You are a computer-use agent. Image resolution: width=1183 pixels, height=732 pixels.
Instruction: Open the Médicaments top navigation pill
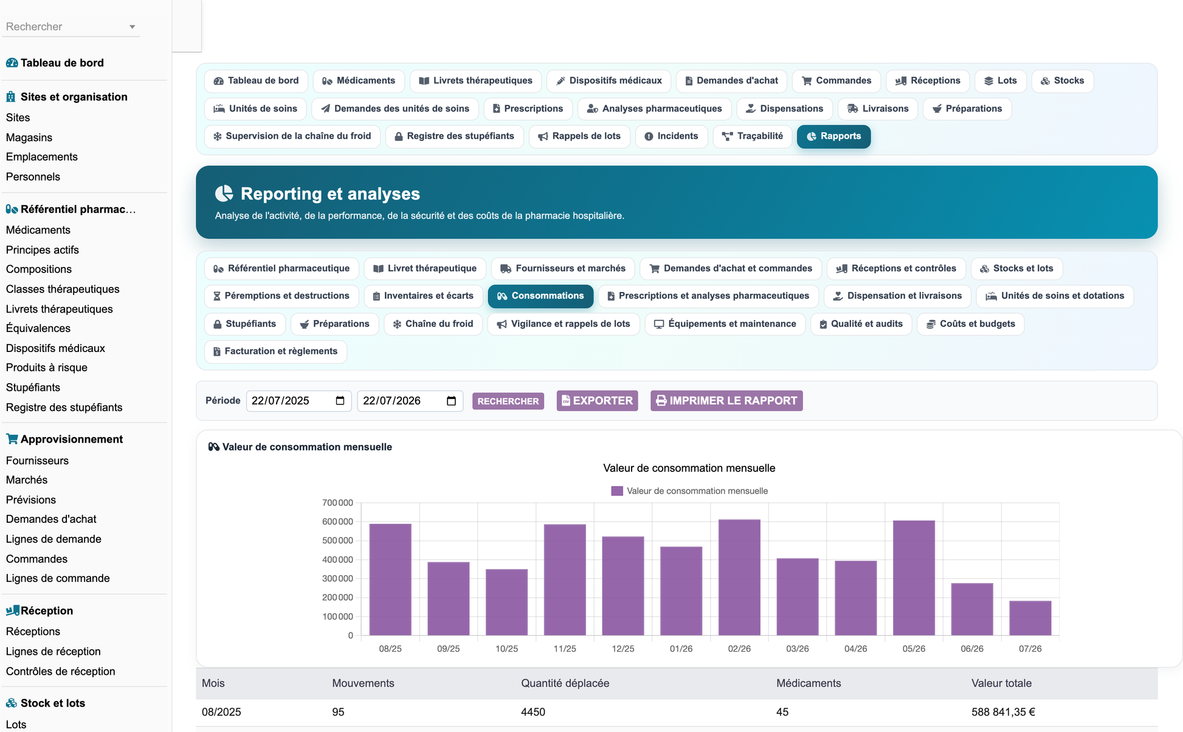359,81
